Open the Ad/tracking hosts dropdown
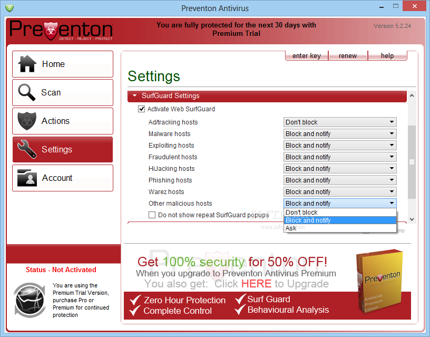430x337 pixels. (x=340, y=122)
